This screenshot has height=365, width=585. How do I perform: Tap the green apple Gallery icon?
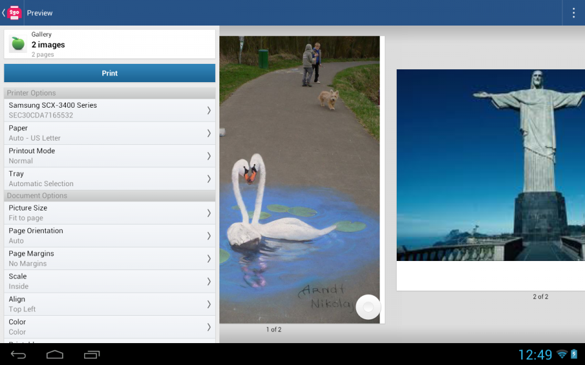(x=18, y=44)
